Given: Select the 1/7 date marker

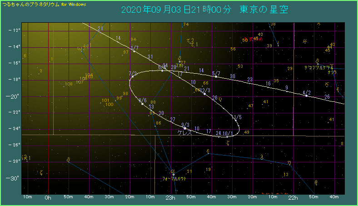Looking at the screenshot, I should 134,51.
